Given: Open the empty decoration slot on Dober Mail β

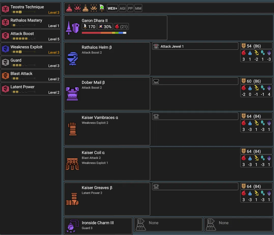Looking at the screenshot, I should click(x=195, y=81).
